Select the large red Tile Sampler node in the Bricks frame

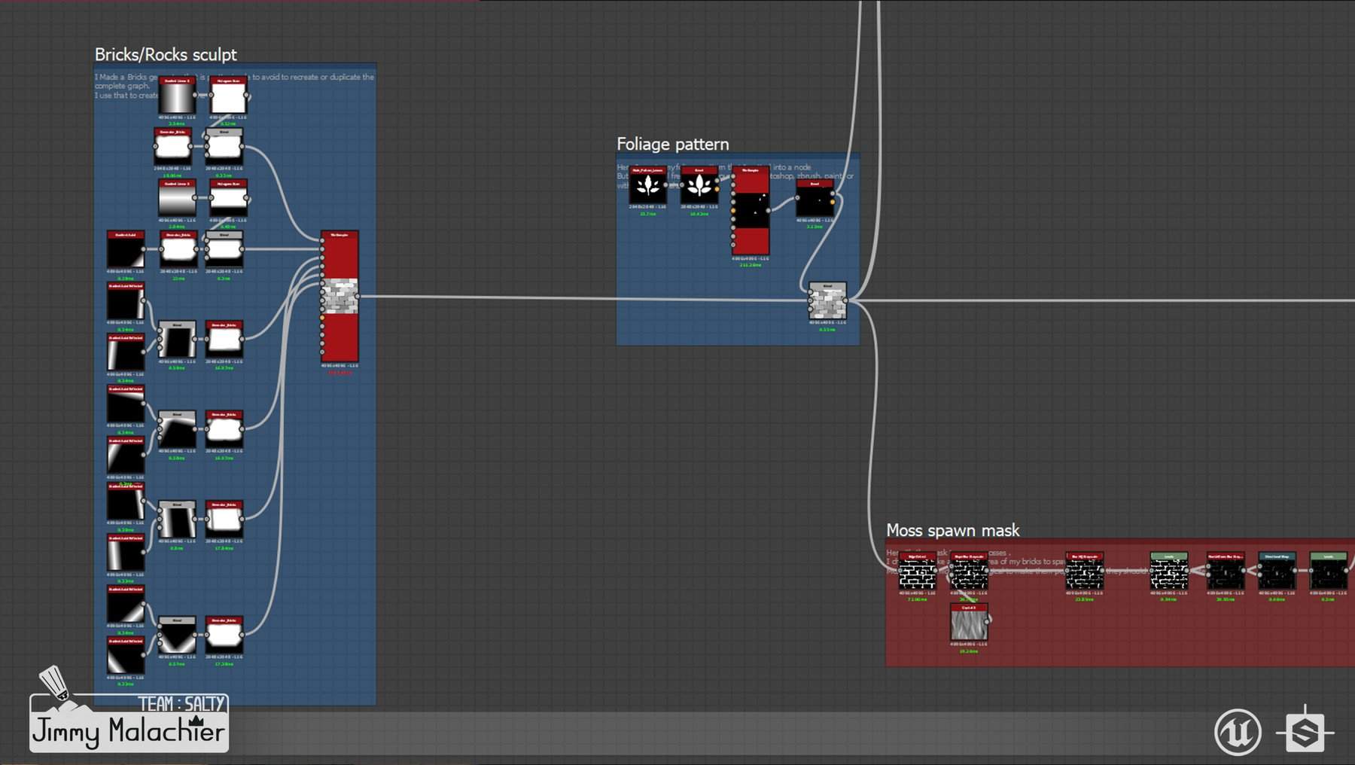click(340, 297)
